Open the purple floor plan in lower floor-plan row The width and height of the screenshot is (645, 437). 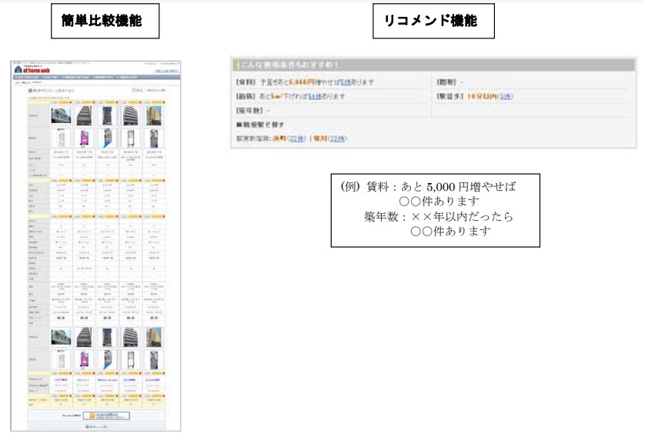[x=84, y=360]
